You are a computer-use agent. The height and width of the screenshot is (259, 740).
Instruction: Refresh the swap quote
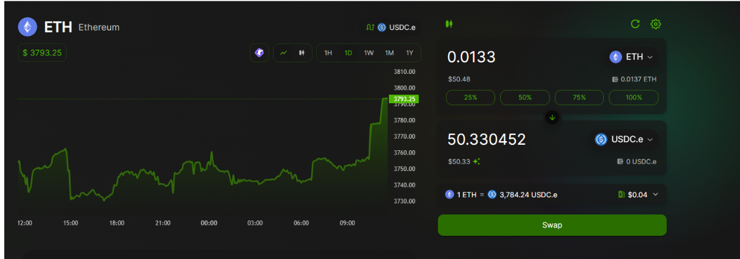pyautogui.click(x=635, y=24)
